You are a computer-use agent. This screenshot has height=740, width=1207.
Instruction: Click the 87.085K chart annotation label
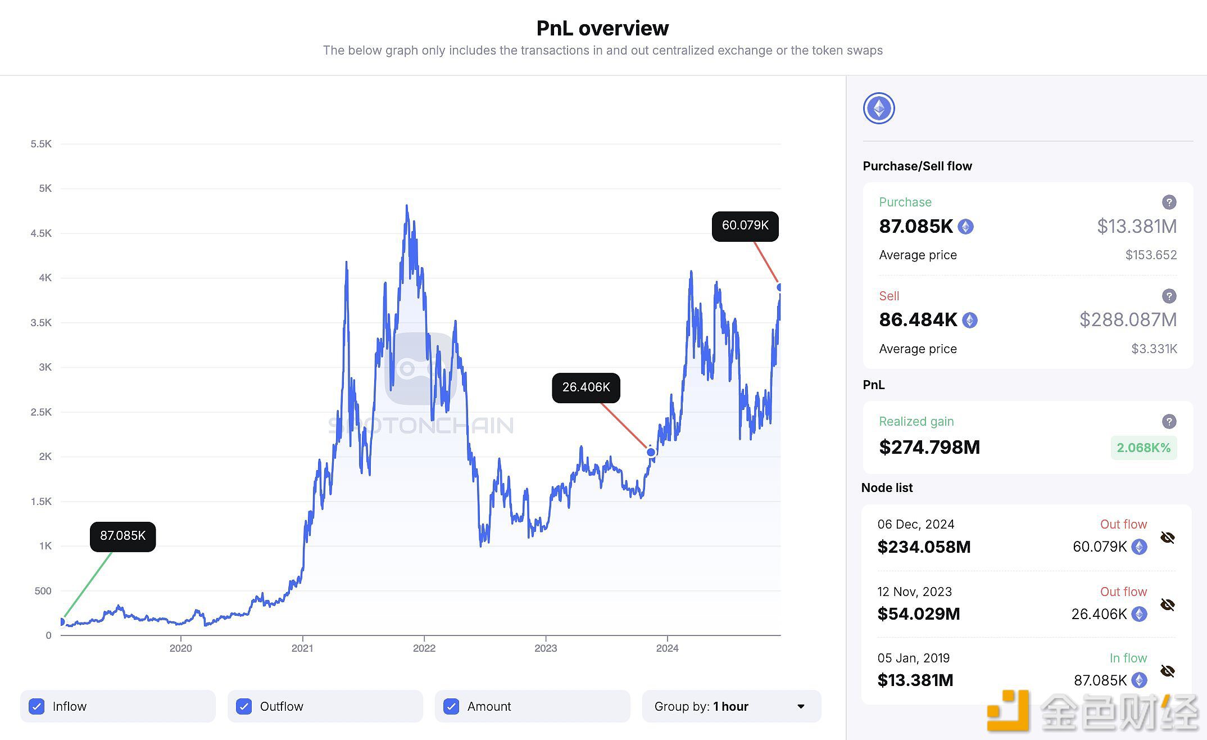pyautogui.click(x=122, y=536)
